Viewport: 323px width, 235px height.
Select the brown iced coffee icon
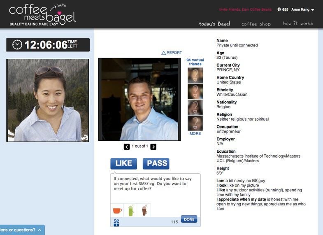click(x=144, y=210)
